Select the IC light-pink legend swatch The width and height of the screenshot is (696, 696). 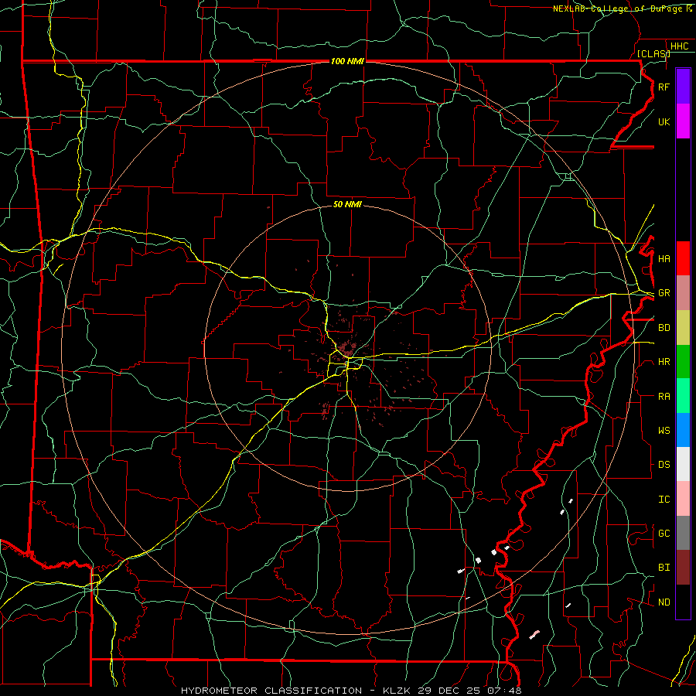coord(683,499)
